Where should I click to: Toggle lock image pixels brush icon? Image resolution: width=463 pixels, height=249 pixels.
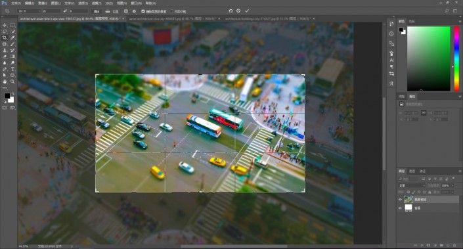click(x=413, y=192)
